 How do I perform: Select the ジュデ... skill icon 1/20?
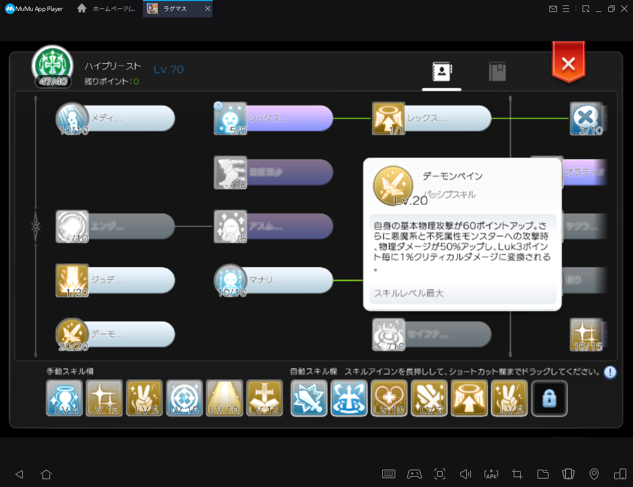[x=72, y=280]
